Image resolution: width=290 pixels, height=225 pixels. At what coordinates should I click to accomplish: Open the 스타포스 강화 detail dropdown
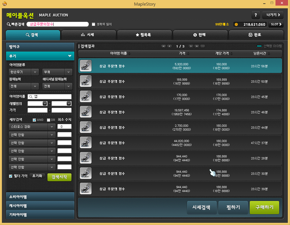[x=32, y=127]
